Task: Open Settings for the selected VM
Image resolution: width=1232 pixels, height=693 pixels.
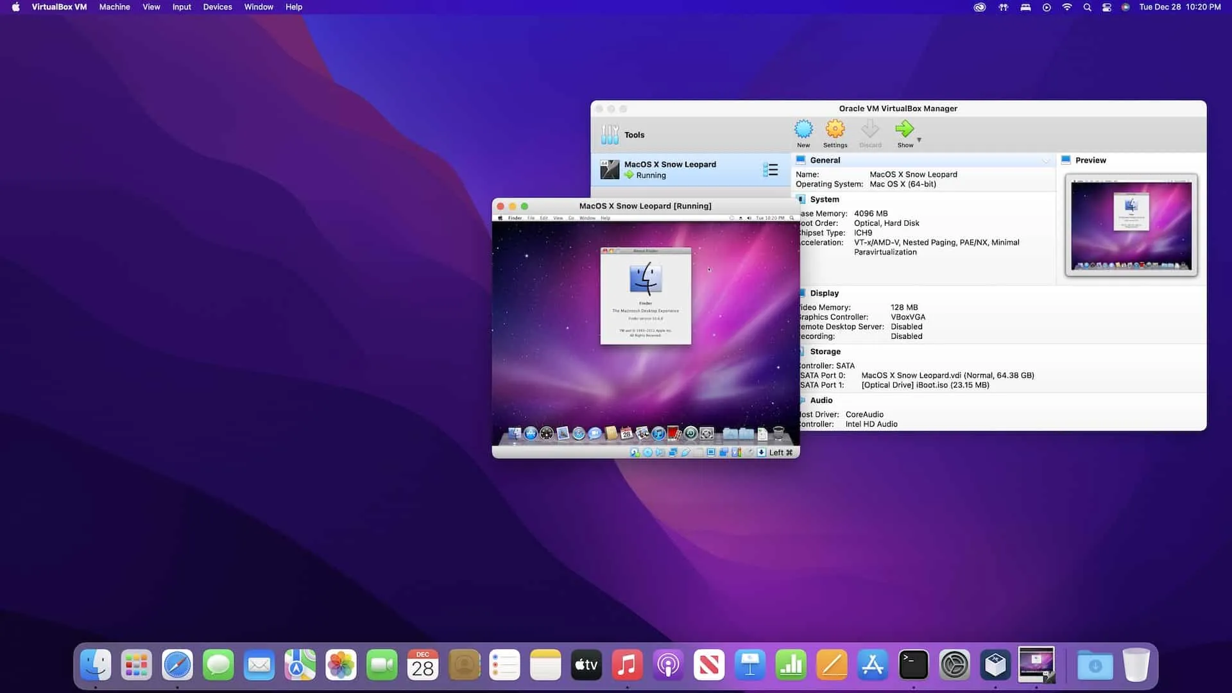Action: (835, 133)
